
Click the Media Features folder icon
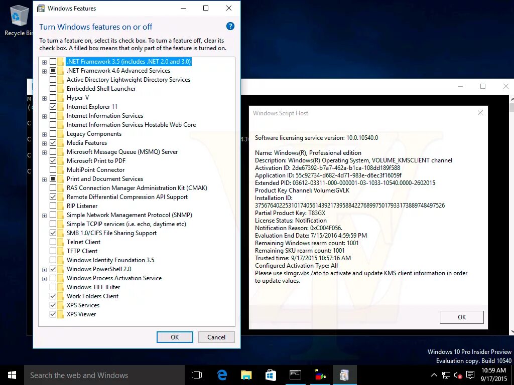[61, 143]
